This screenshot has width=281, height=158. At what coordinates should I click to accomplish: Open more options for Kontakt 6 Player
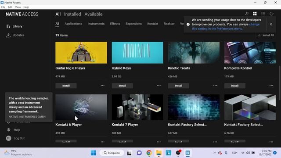click(x=102, y=142)
